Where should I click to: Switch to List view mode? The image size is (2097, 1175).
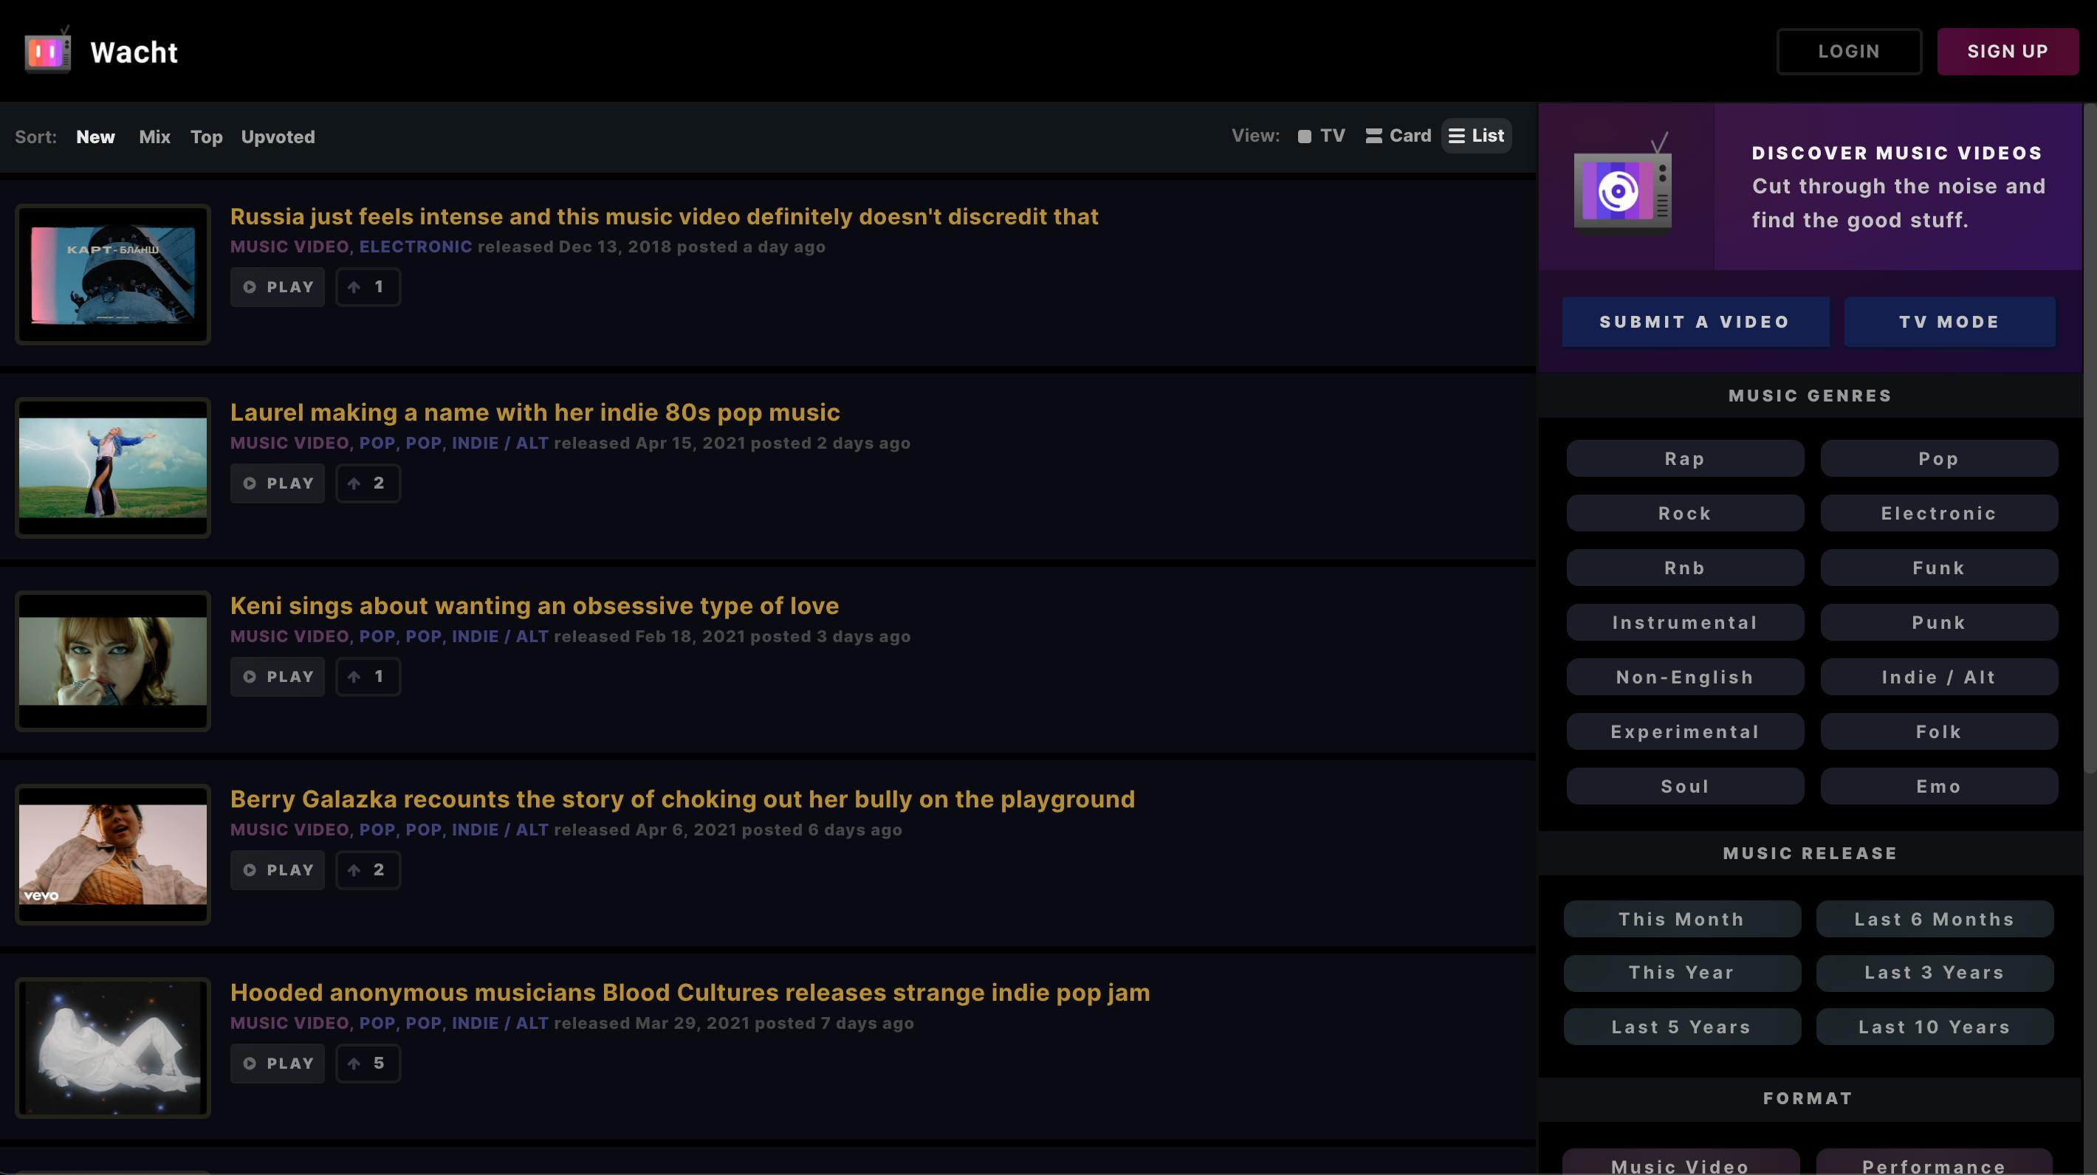1476,136
